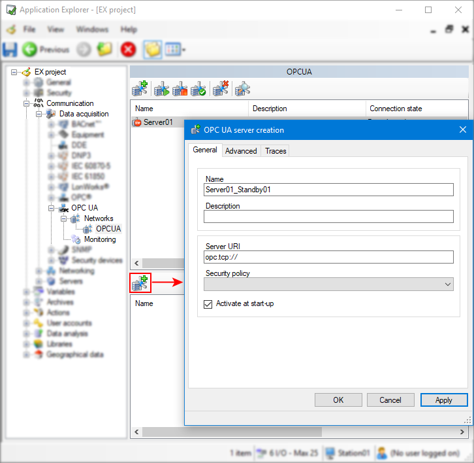
Task: Click the Server URI input field
Action: [328, 257]
